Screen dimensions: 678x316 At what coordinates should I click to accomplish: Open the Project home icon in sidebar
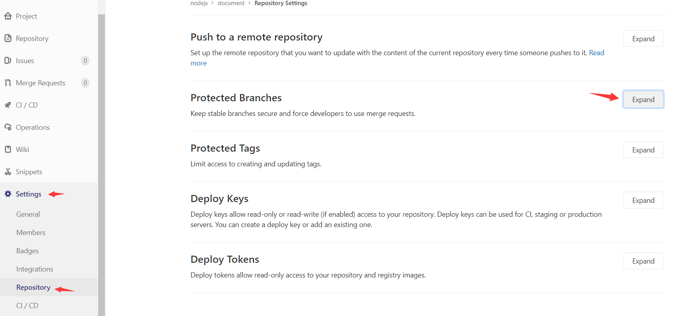click(8, 16)
